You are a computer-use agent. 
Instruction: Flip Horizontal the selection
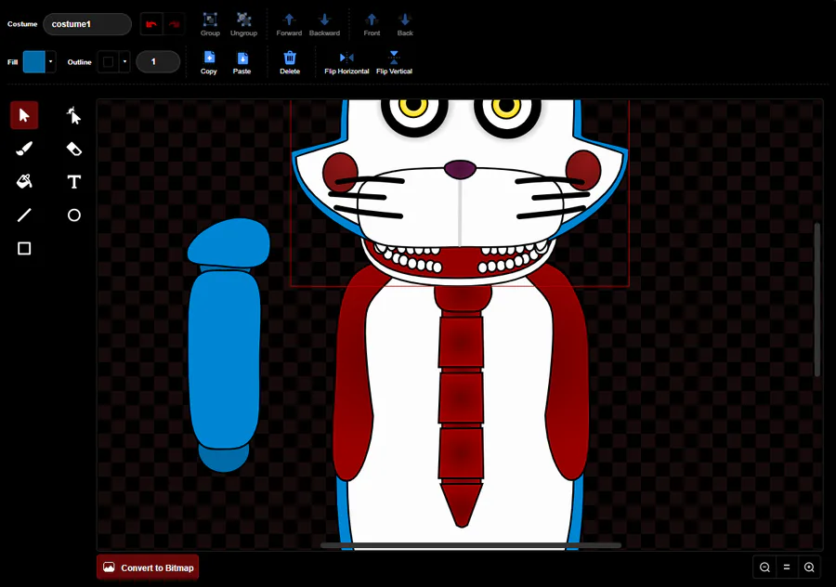click(346, 62)
